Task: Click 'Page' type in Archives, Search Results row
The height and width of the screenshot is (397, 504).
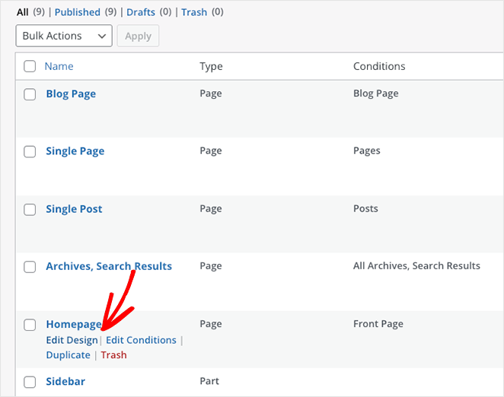Action: 211,266
